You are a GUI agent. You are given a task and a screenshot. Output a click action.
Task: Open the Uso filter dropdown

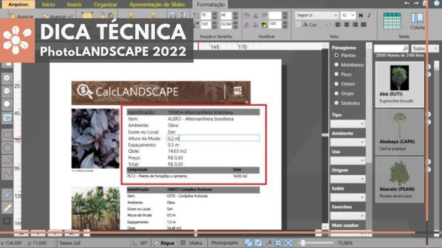(x=348, y=160)
